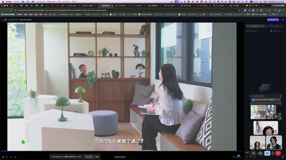This screenshot has height=160, width=286.
Task: Bookmark this page with the star icon
Action: click(x=240, y=10)
